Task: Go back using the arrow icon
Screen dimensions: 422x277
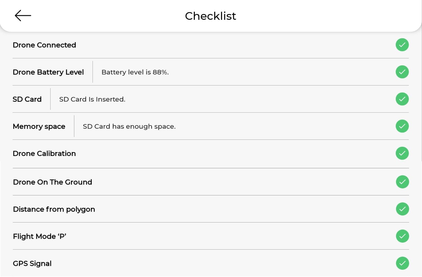Action: [23, 16]
